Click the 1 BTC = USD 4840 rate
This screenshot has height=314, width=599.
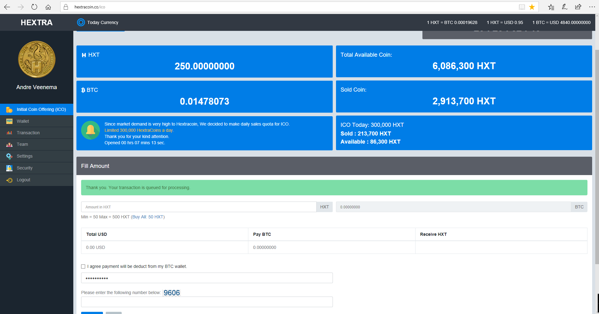coord(561,22)
